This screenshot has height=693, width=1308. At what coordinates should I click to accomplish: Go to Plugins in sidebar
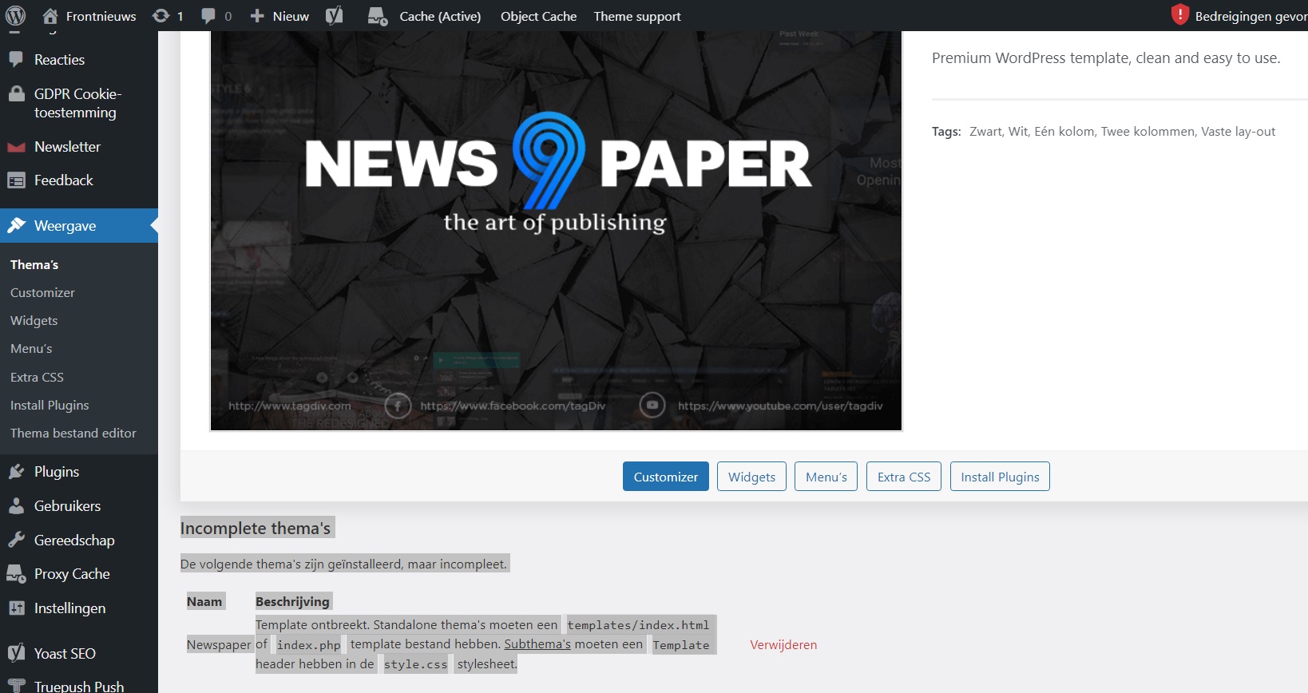[57, 472]
